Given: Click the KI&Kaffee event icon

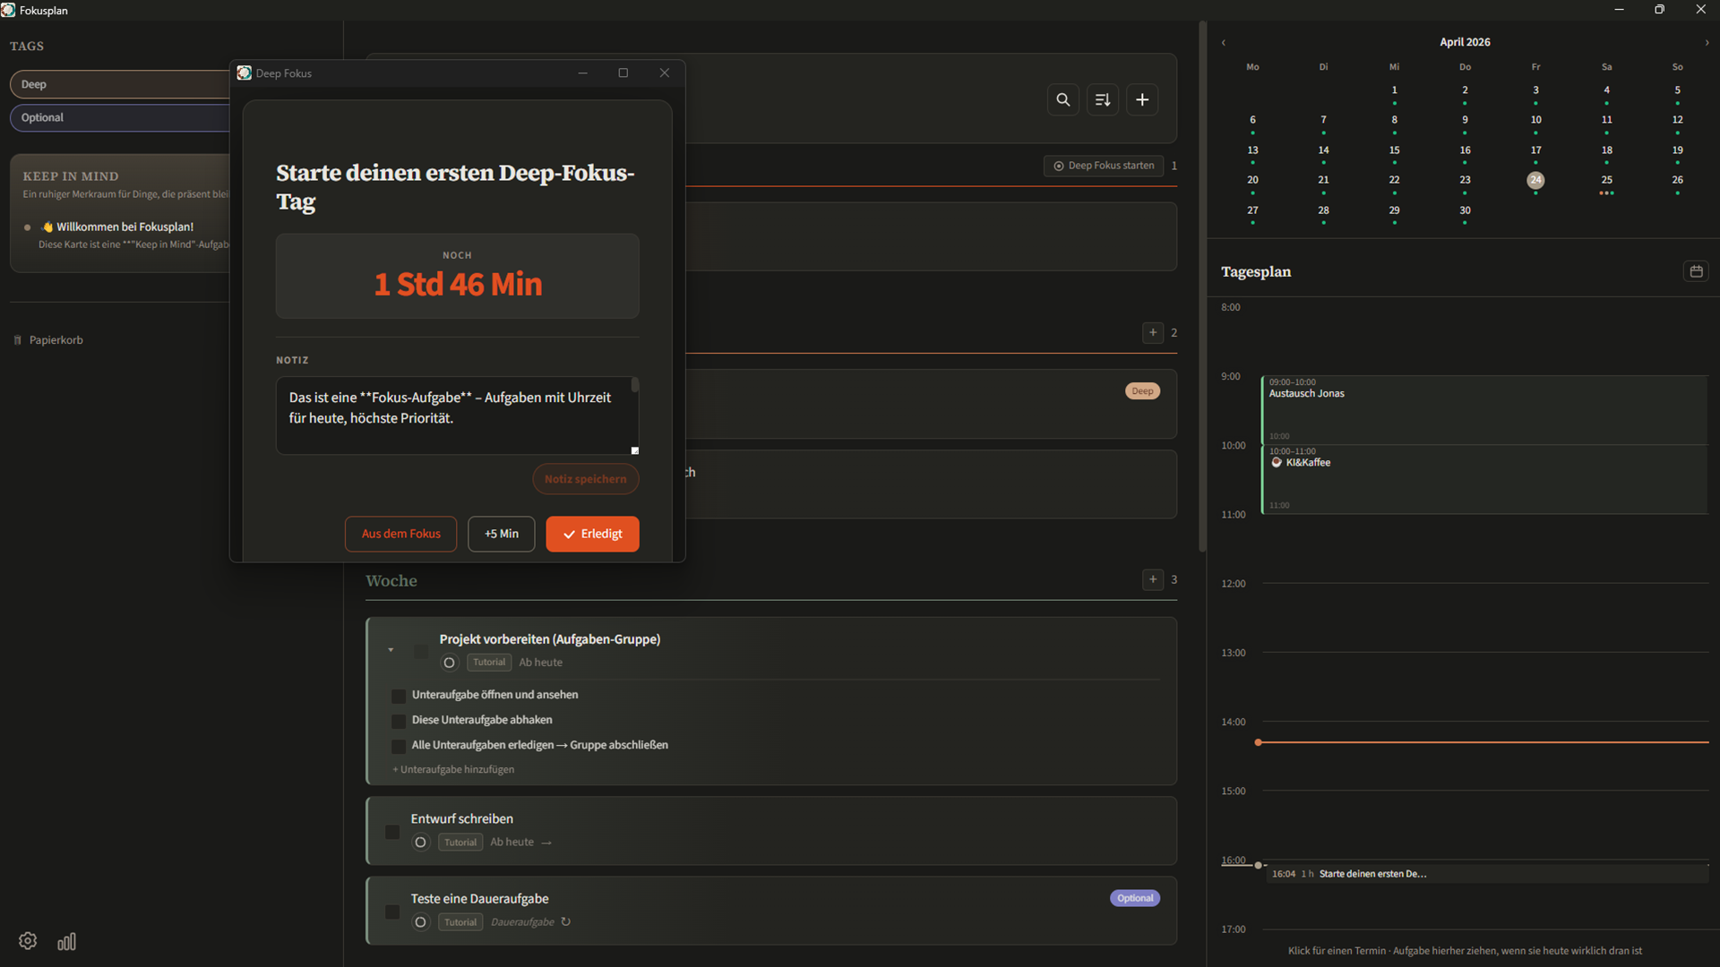Looking at the screenshot, I should pos(1277,463).
